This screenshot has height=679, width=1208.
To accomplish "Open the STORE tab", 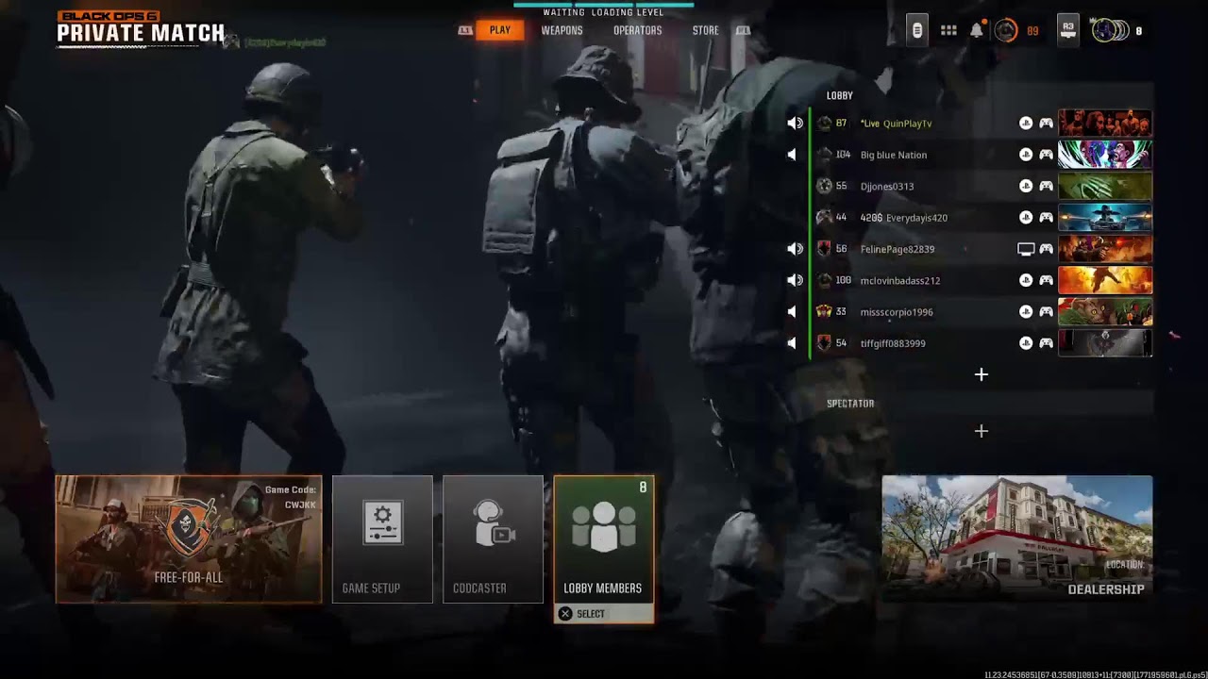I will coord(705,30).
